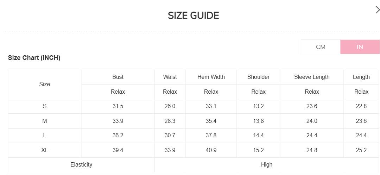
Task: Close the size guide dialog
Action: [377, 10]
